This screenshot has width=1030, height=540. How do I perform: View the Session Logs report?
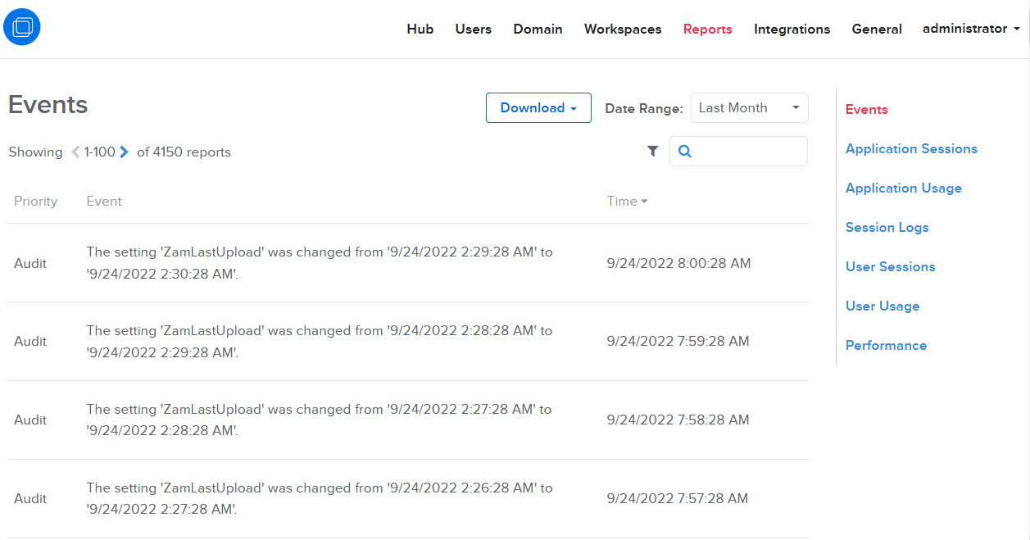(x=887, y=228)
